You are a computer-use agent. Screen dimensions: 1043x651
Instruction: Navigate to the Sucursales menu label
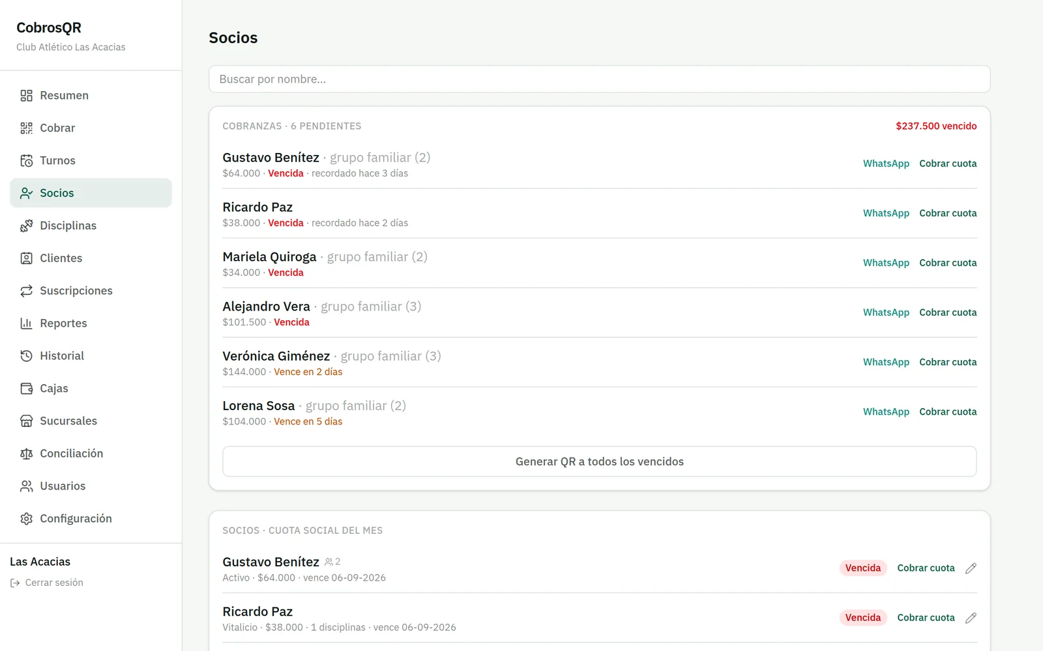tap(68, 421)
